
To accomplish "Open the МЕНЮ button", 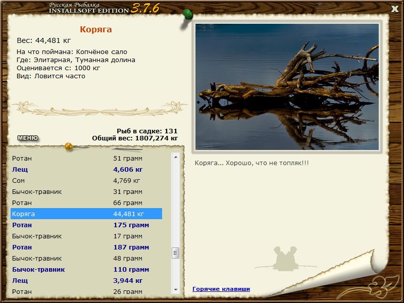I will pos(28,138).
